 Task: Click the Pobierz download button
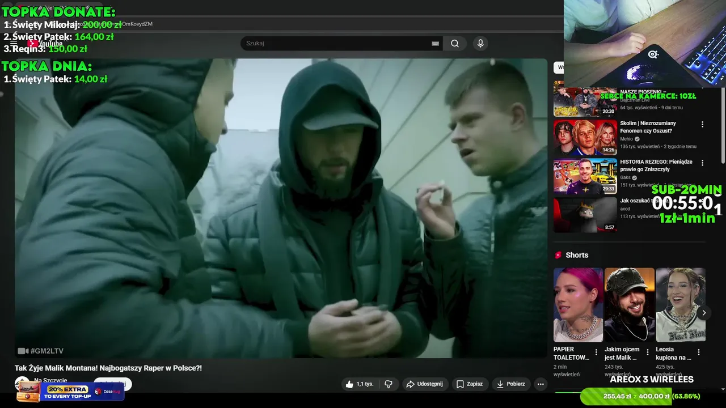pyautogui.click(x=510, y=384)
